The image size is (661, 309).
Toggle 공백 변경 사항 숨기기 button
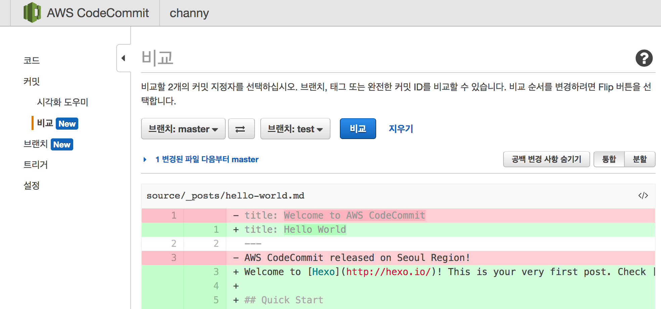546,159
